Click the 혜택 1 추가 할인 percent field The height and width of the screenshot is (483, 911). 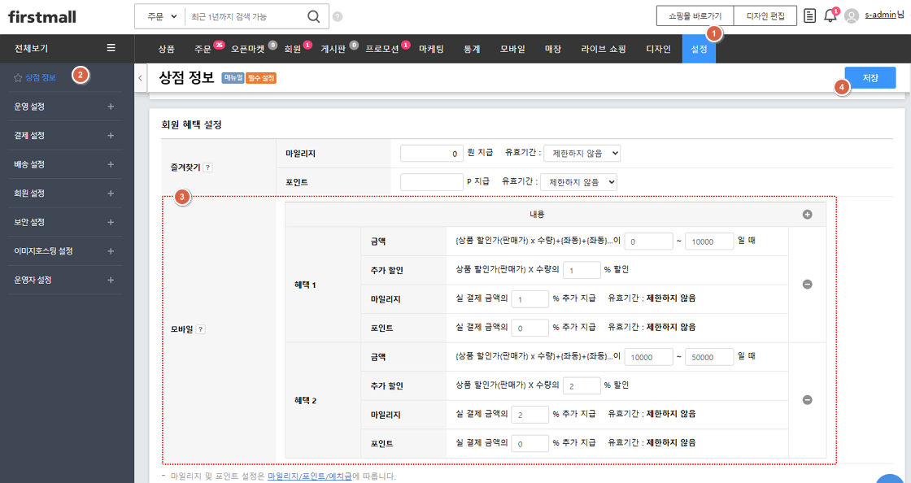click(580, 269)
